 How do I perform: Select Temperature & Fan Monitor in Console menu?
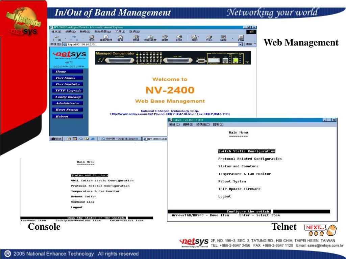click(x=95, y=191)
